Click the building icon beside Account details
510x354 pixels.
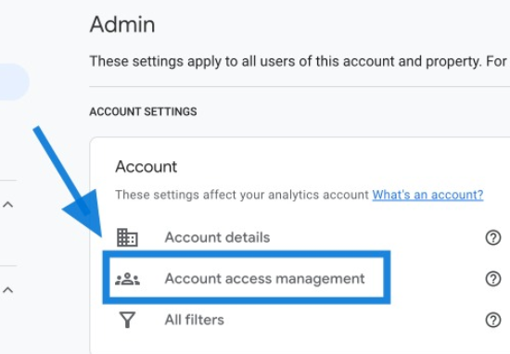(x=127, y=237)
